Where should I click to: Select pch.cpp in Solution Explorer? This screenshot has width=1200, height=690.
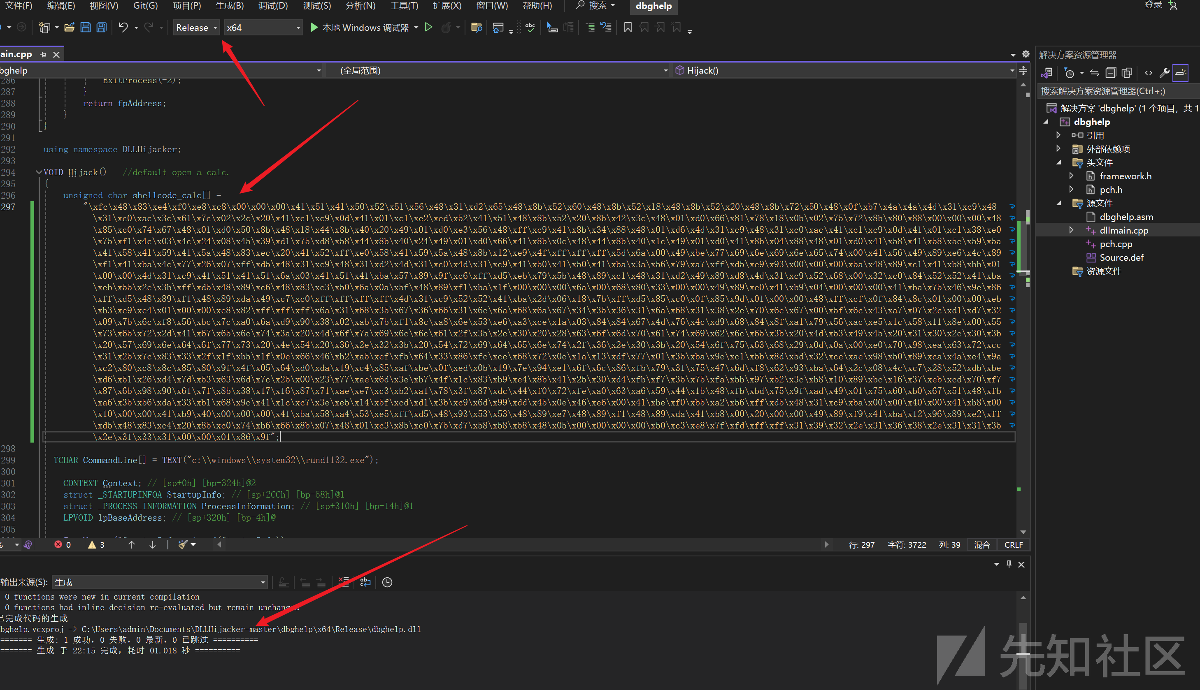click(x=1115, y=243)
